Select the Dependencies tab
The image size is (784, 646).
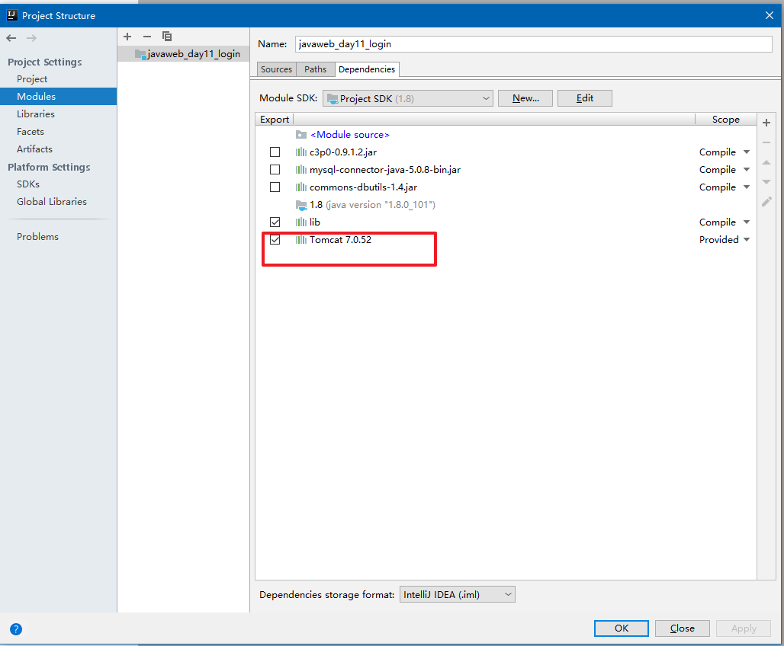click(x=367, y=69)
